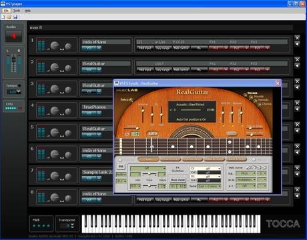Image resolution: width=307 pixels, height=240 pixels.
Task: Click the red Audio engine indicator
Action: tap(14, 36)
